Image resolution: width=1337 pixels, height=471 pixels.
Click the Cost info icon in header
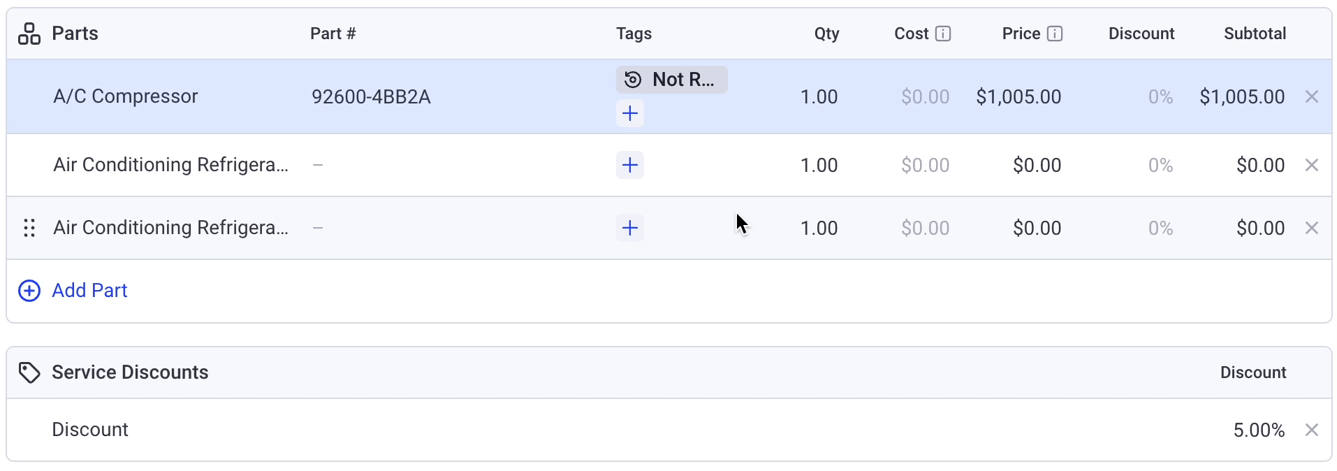(942, 34)
